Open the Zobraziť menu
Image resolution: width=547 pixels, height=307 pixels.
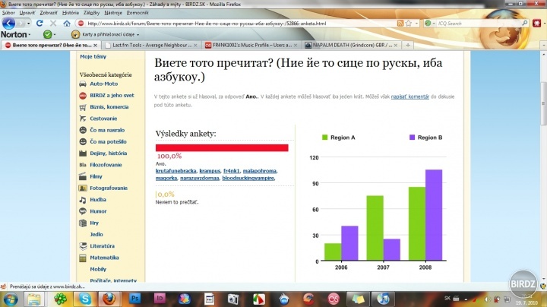[x=49, y=13]
